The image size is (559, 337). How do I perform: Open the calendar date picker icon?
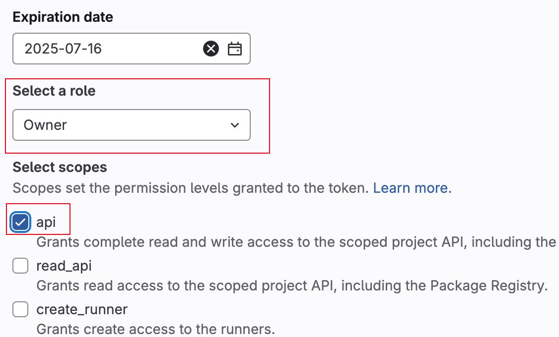click(235, 49)
